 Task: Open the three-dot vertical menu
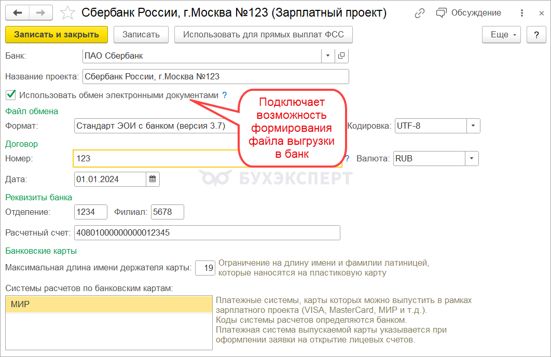pos(522,13)
